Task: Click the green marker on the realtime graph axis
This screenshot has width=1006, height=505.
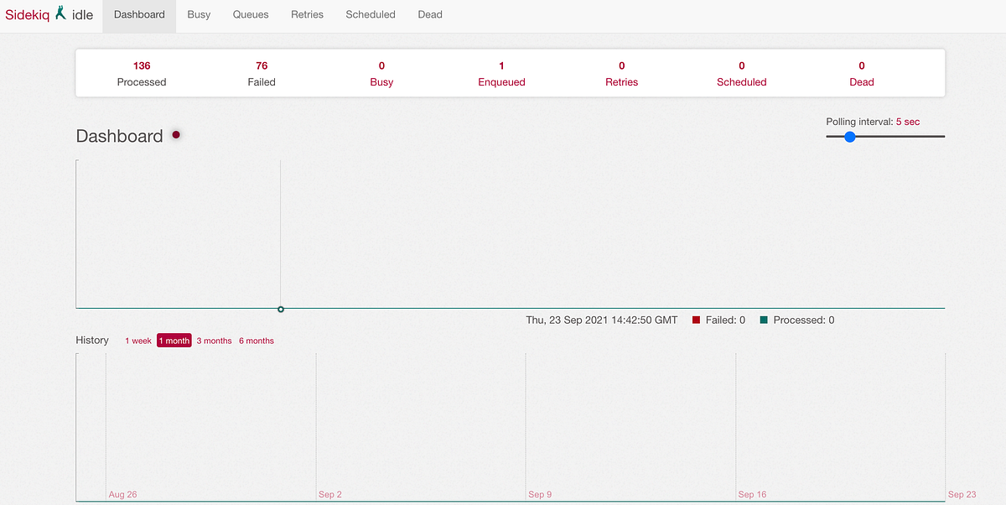Action: click(x=281, y=309)
